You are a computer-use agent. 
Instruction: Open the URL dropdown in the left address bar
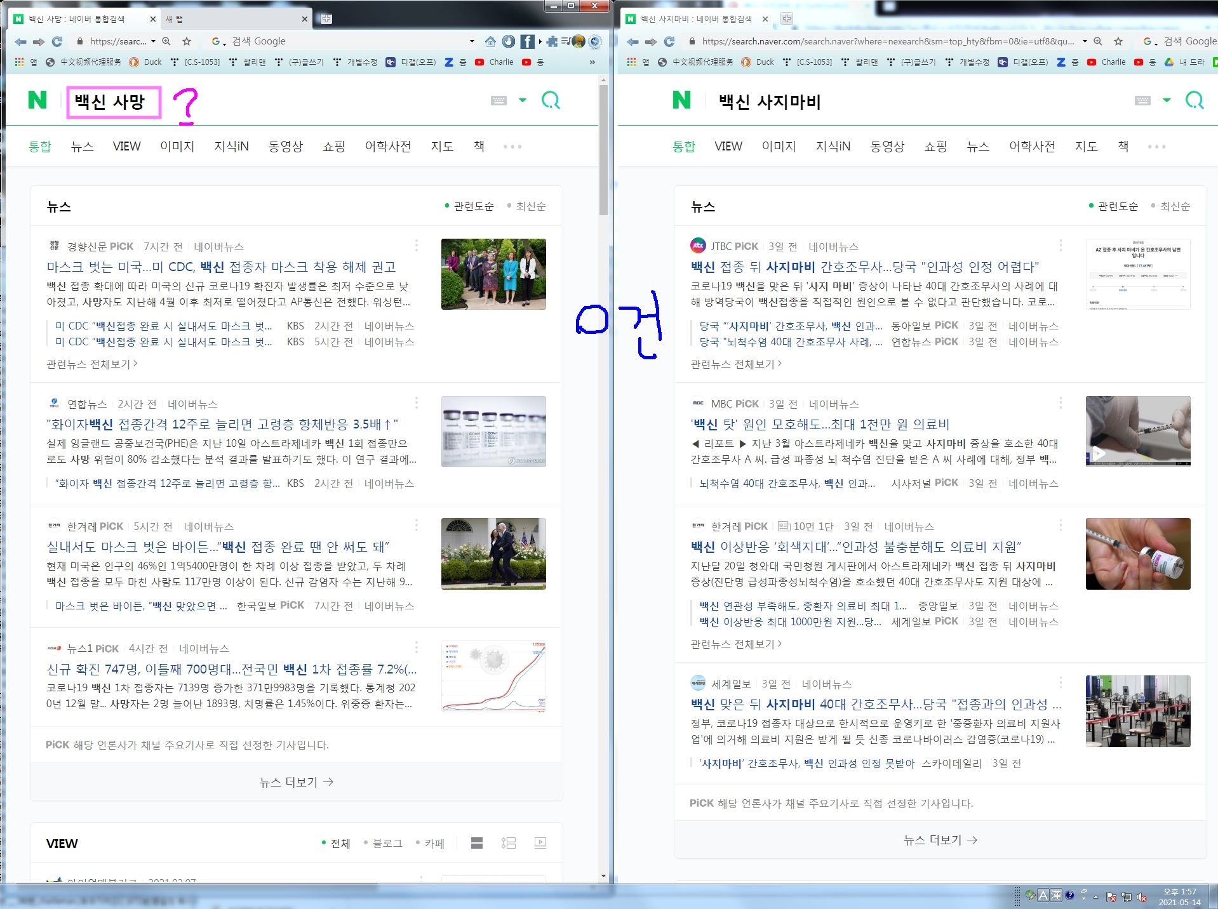tap(154, 41)
